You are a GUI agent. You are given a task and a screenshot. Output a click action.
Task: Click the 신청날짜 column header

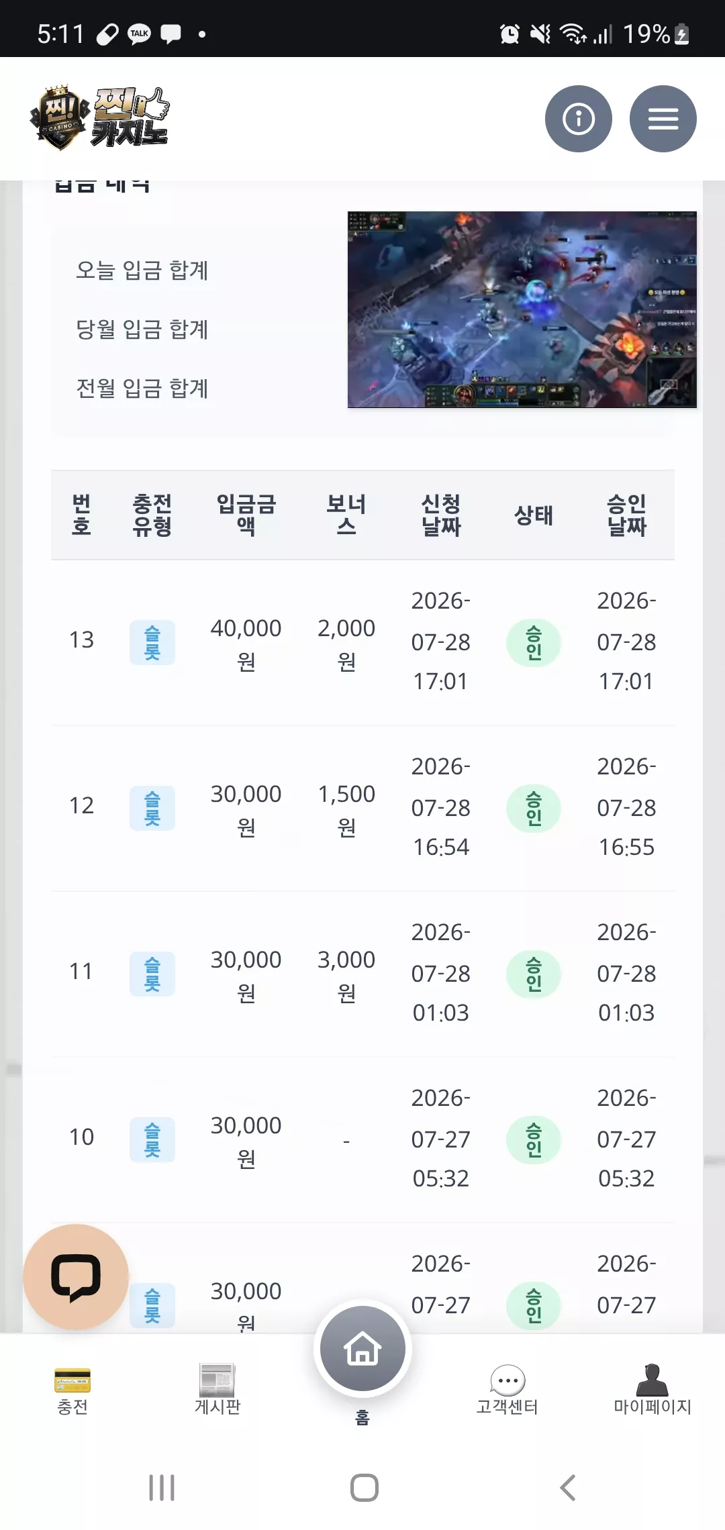(441, 515)
